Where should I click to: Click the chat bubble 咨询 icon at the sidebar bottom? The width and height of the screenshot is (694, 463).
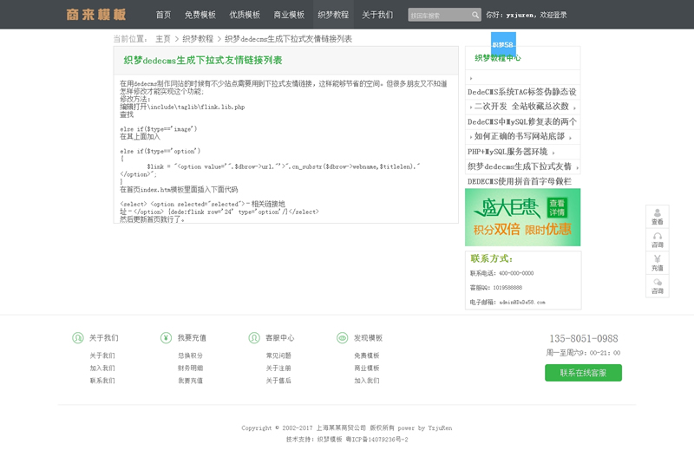[658, 283]
